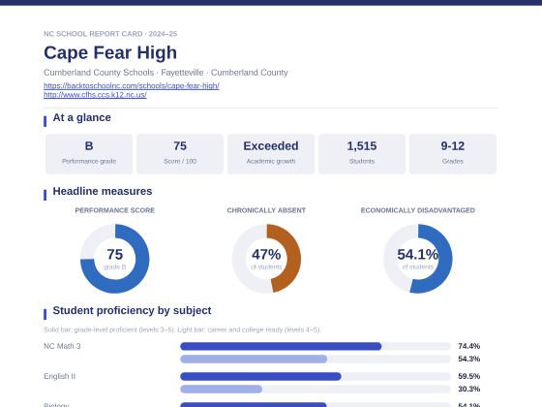The image size is (542, 407).
Task: Click the chronically absent donut showing 47%
Action: (266, 259)
